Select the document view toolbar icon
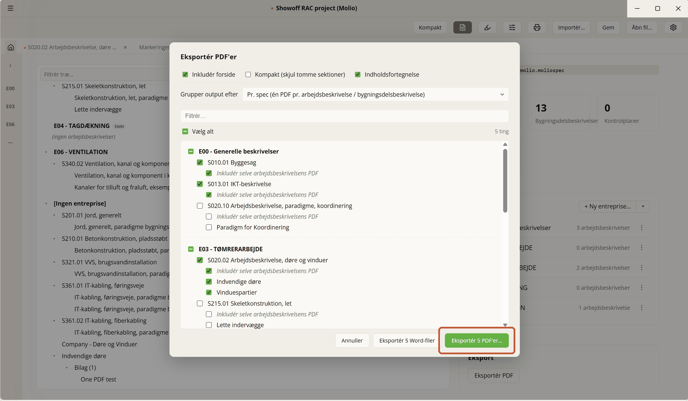Screen dimensions: 688x401 pos(462,27)
